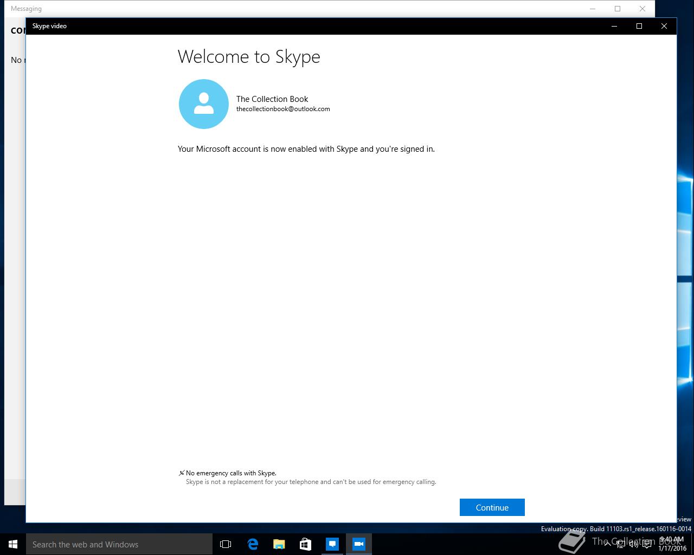This screenshot has width=694, height=555.
Task: Click the Continue button
Action: click(492, 507)
